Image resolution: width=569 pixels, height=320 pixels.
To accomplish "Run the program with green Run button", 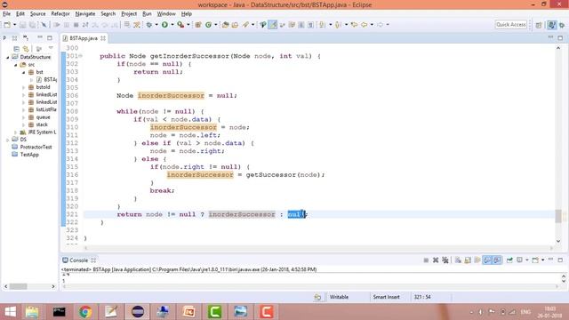I will (164, 25).
